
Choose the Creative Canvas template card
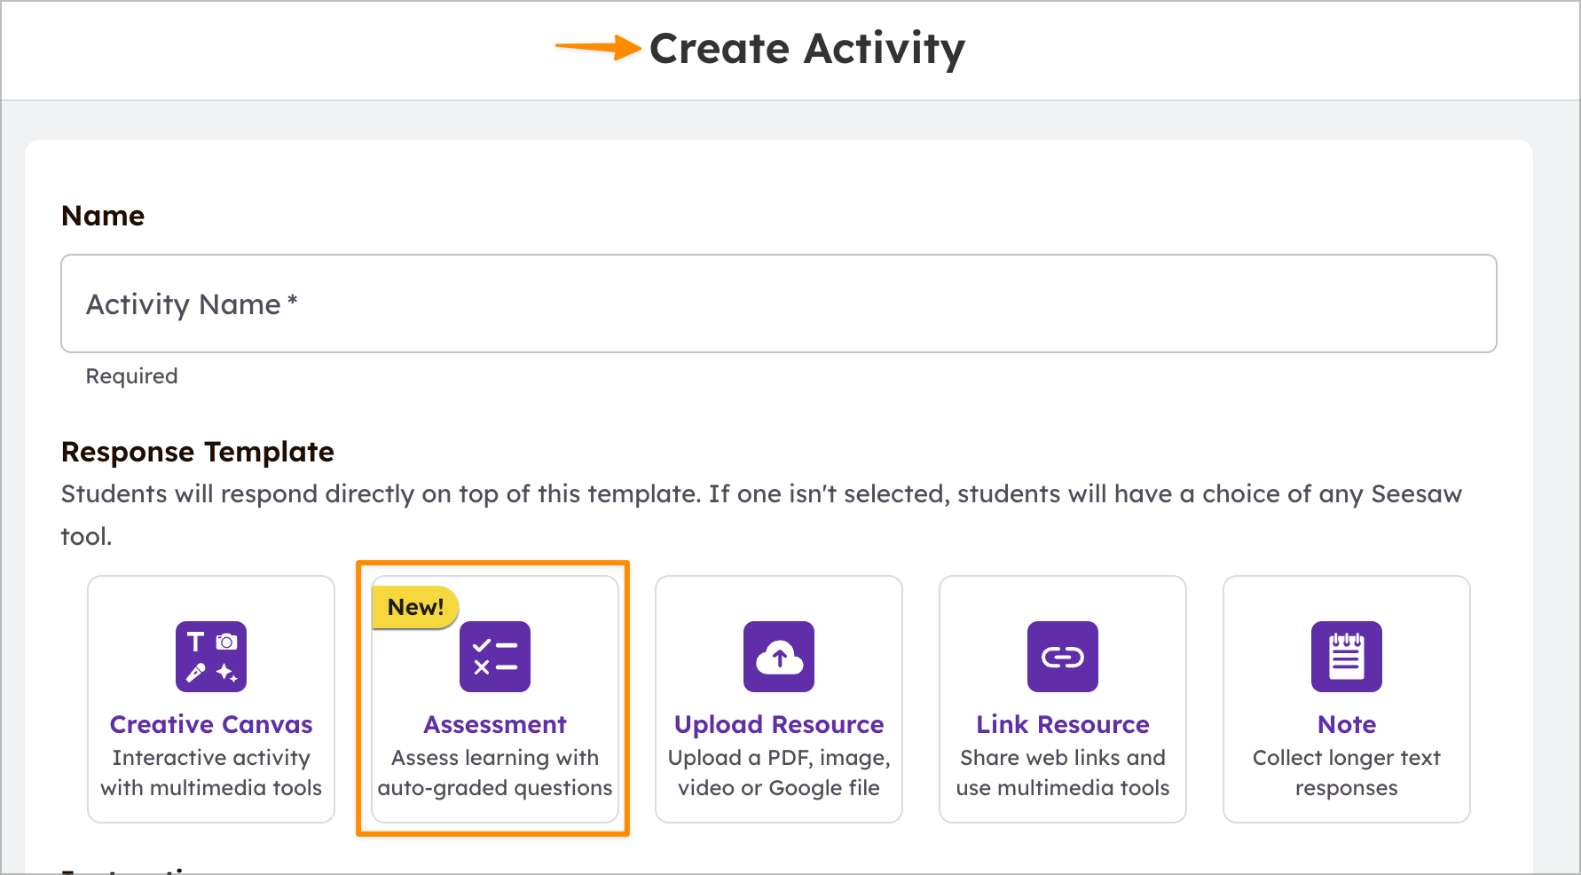(x=210, y=698)
